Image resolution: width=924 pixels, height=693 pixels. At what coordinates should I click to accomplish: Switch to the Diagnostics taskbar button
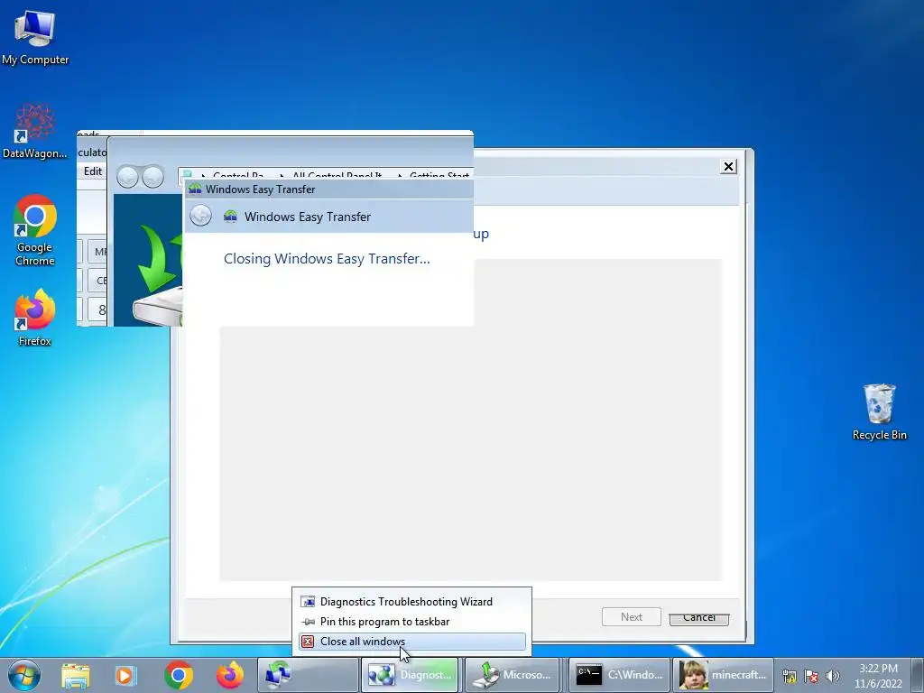click(x=411, y=675)
